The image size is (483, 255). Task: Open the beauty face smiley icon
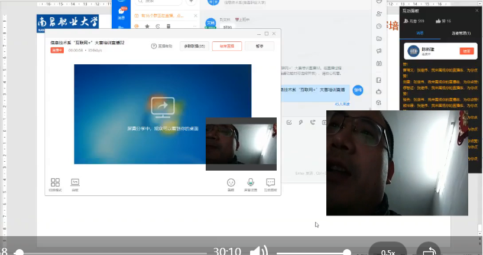(231, 182)
